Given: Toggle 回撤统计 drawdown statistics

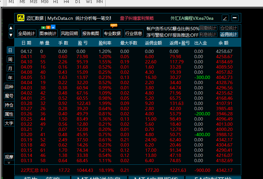Looking at the screenshot, I should [x=208, y=28].
